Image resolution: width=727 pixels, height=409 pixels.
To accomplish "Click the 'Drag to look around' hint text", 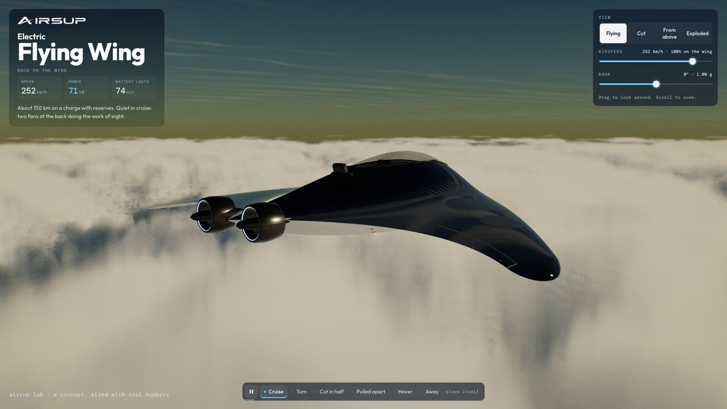I will [648, 97].
